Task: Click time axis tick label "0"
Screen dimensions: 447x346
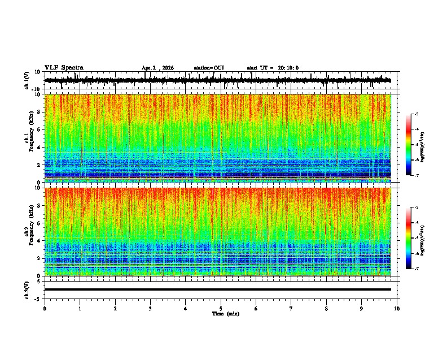Action: (x=45, y=309)
